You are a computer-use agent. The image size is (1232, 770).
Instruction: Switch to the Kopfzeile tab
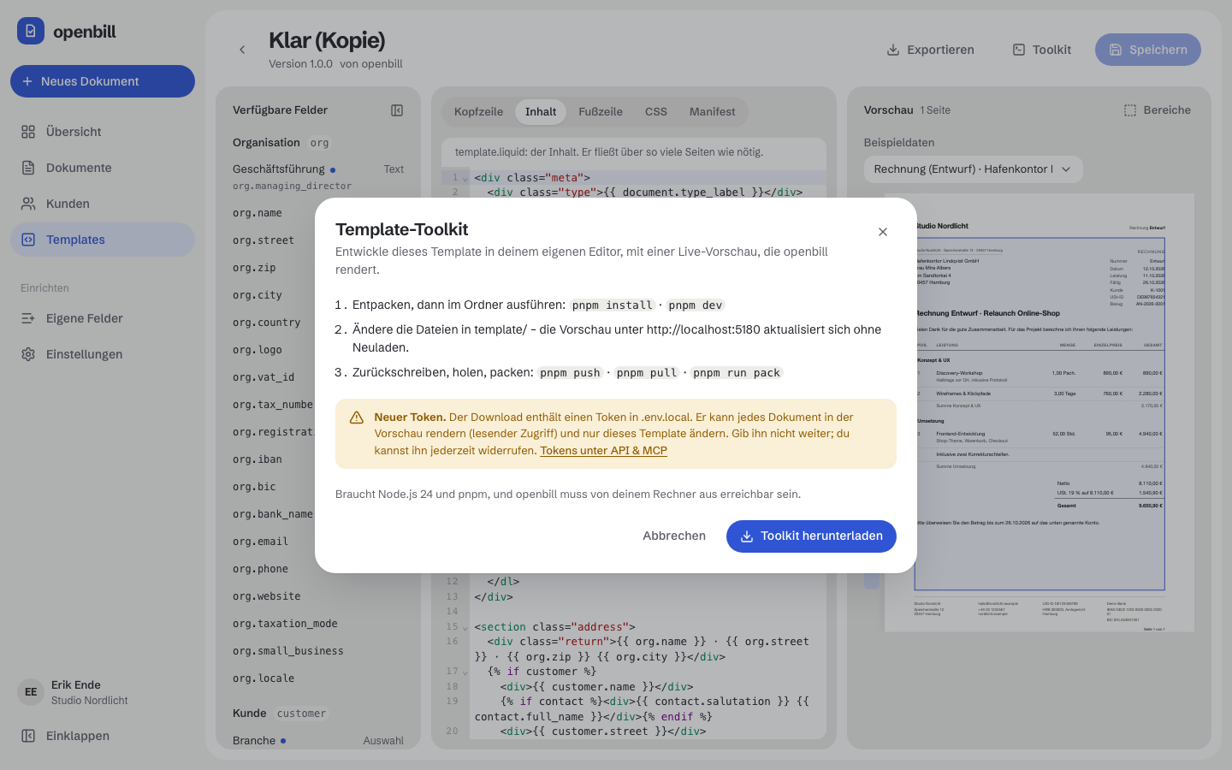(478, 112)
